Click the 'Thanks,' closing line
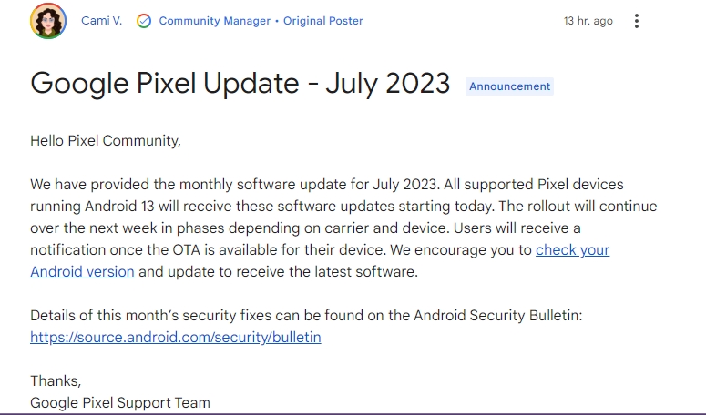The width and height of the screenshot is (706, 415). point(56,380)
